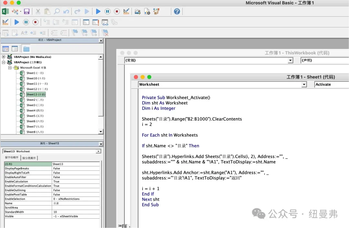
Task: Collapse Microsoft Excel 对象 folder
Action: (x=10, y=68)
